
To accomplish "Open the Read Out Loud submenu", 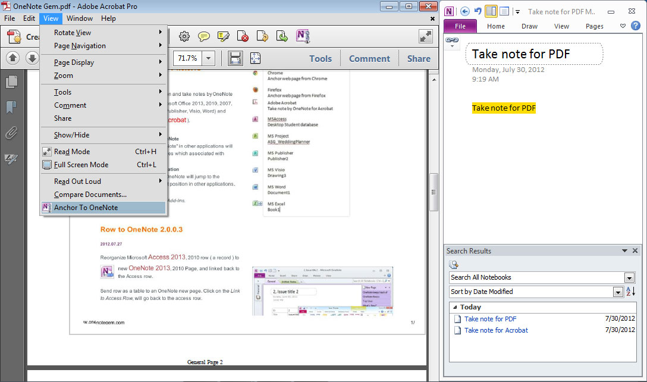I will coord(103,181).
